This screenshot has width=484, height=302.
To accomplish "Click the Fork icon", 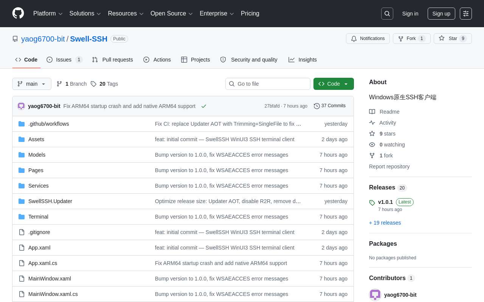I will 401,39.
